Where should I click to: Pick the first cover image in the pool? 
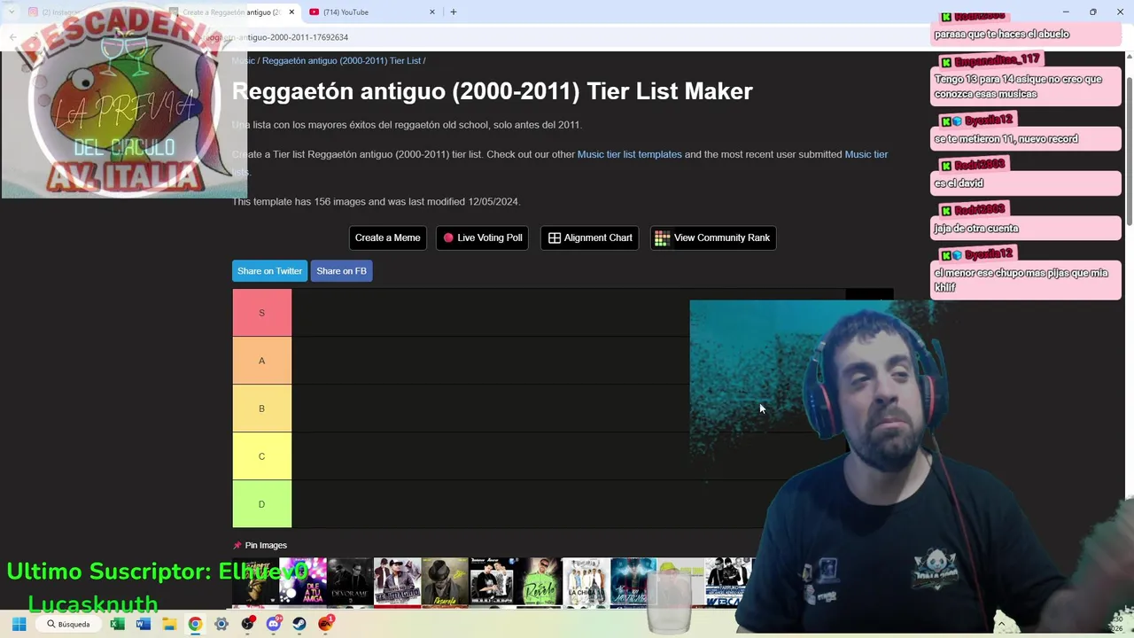(x=255, y=580)
